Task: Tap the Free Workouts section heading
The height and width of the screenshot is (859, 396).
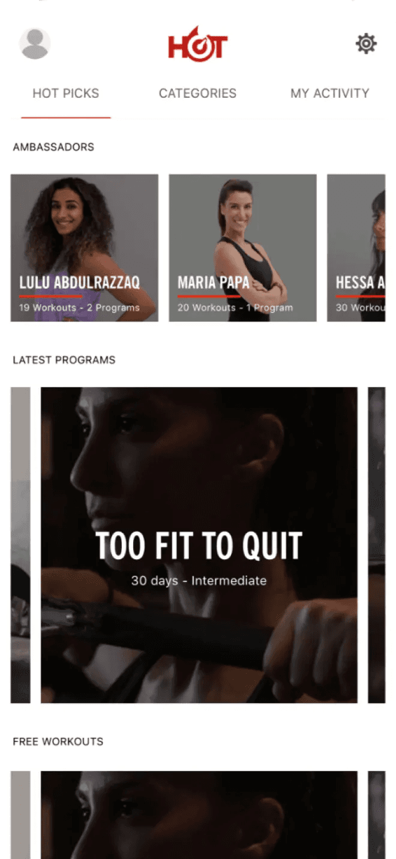Action: [x=58, y=741]
